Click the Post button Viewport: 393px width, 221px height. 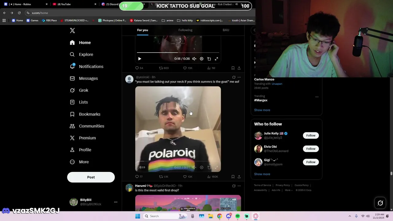(91, 177)
